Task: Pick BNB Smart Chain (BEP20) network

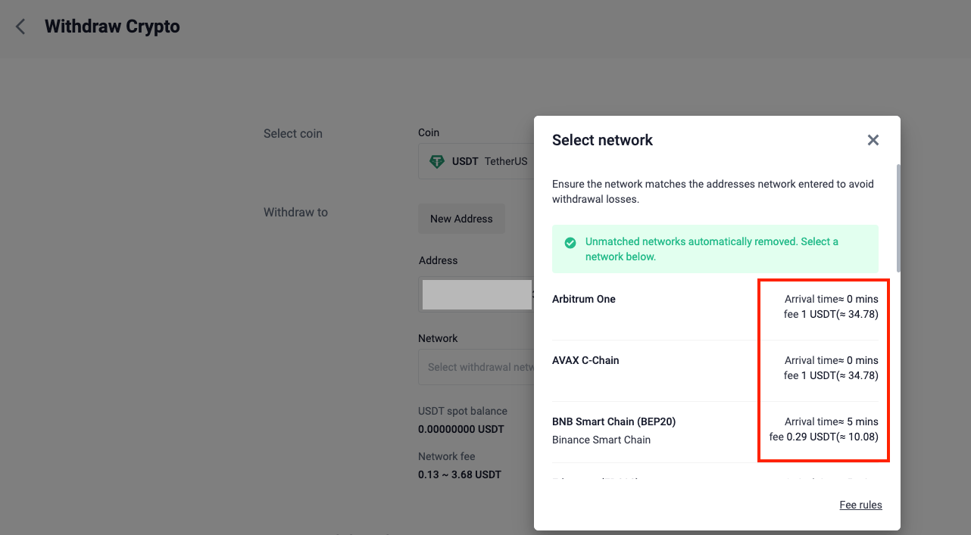Action: (614, 422)
